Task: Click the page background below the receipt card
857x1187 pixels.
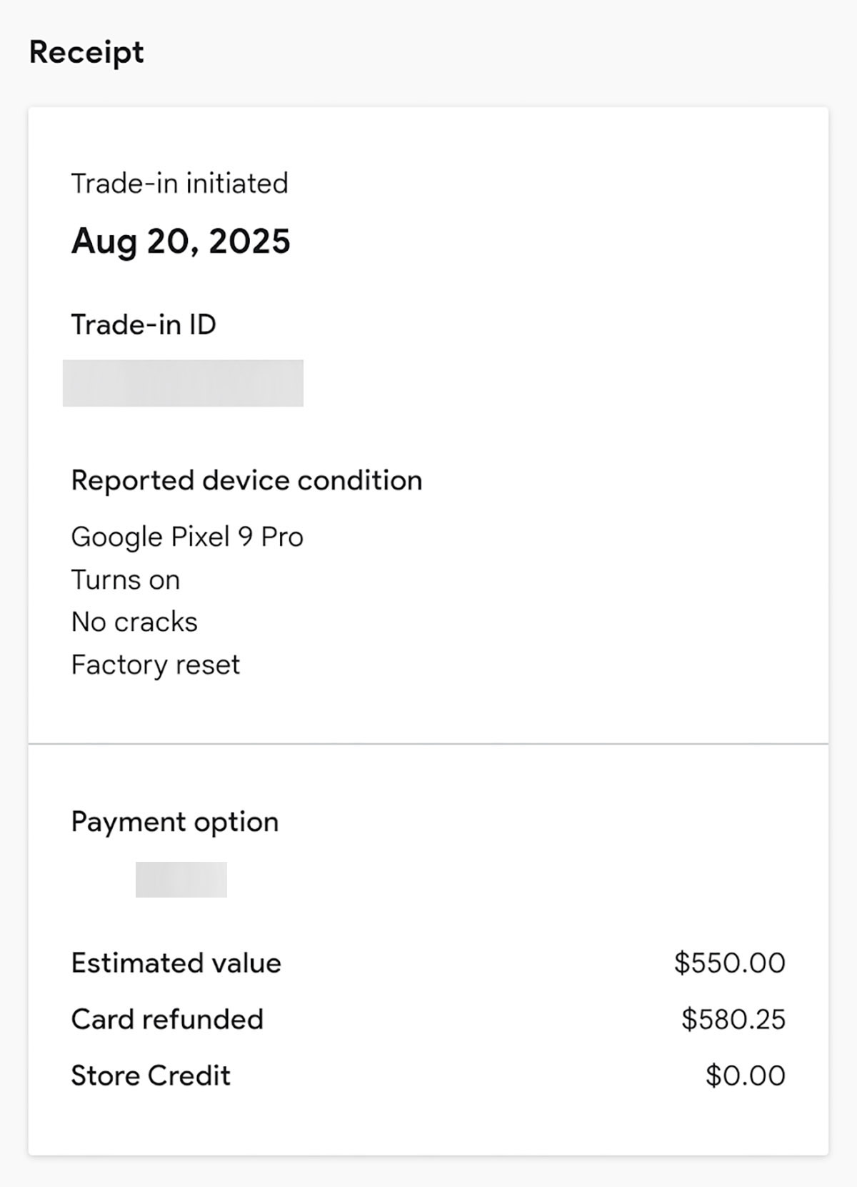Action: point(428,1172)
